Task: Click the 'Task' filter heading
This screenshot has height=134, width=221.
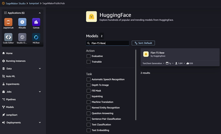Action: (89, 74)
